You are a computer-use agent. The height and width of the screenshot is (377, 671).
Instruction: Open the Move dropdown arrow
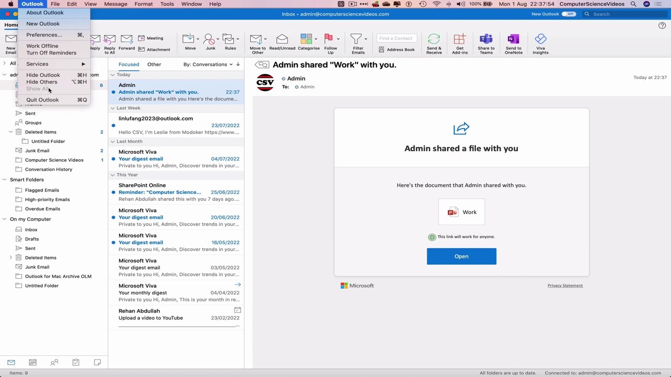coord(198,39)
